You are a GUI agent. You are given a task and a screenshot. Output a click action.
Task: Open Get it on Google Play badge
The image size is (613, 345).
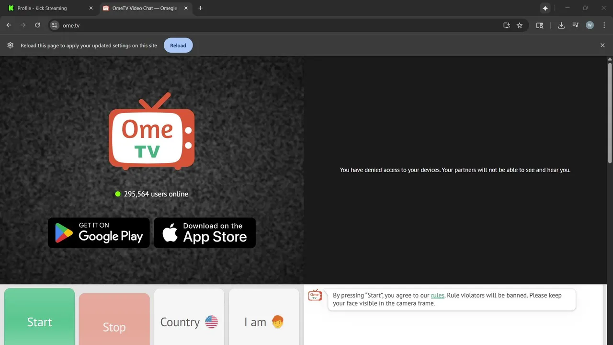(99, 233)
